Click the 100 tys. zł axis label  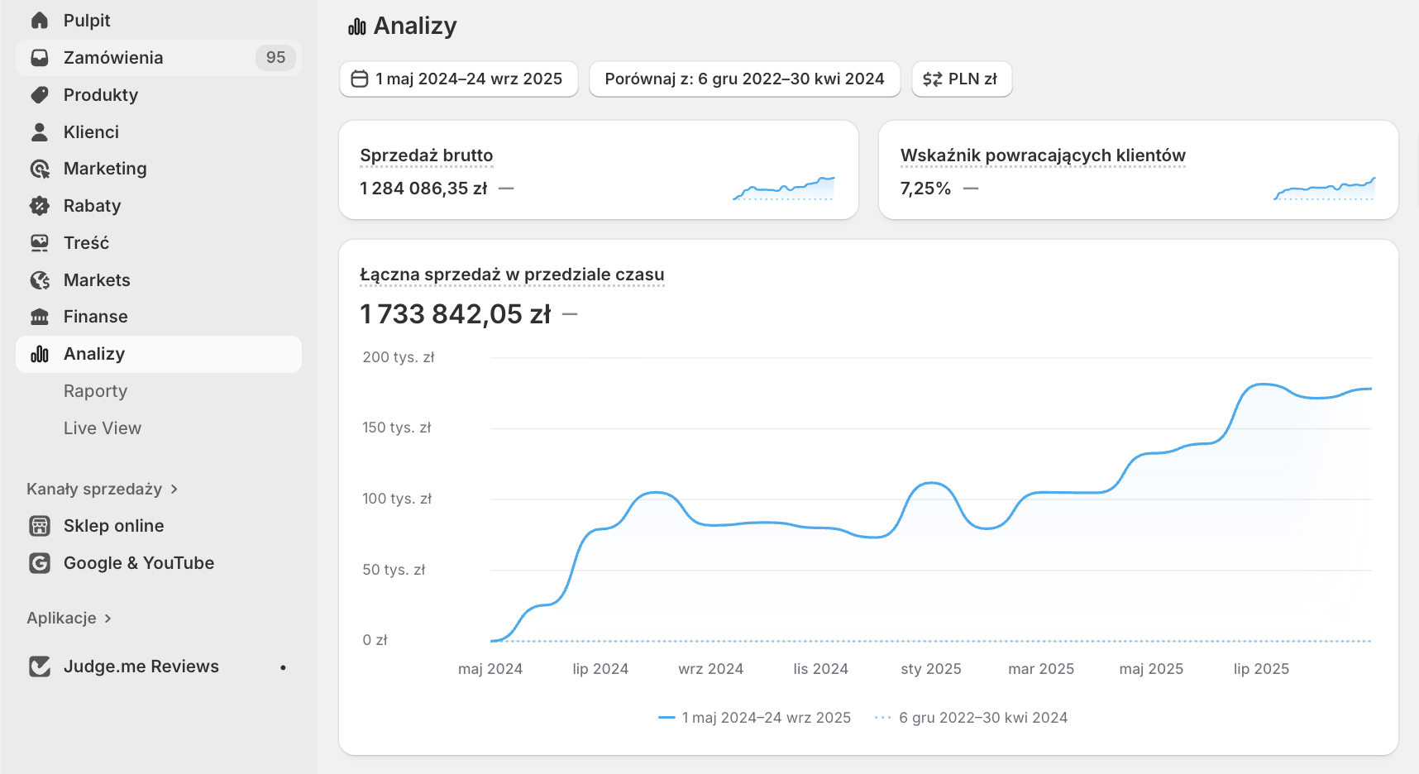(x=397, y=499)
